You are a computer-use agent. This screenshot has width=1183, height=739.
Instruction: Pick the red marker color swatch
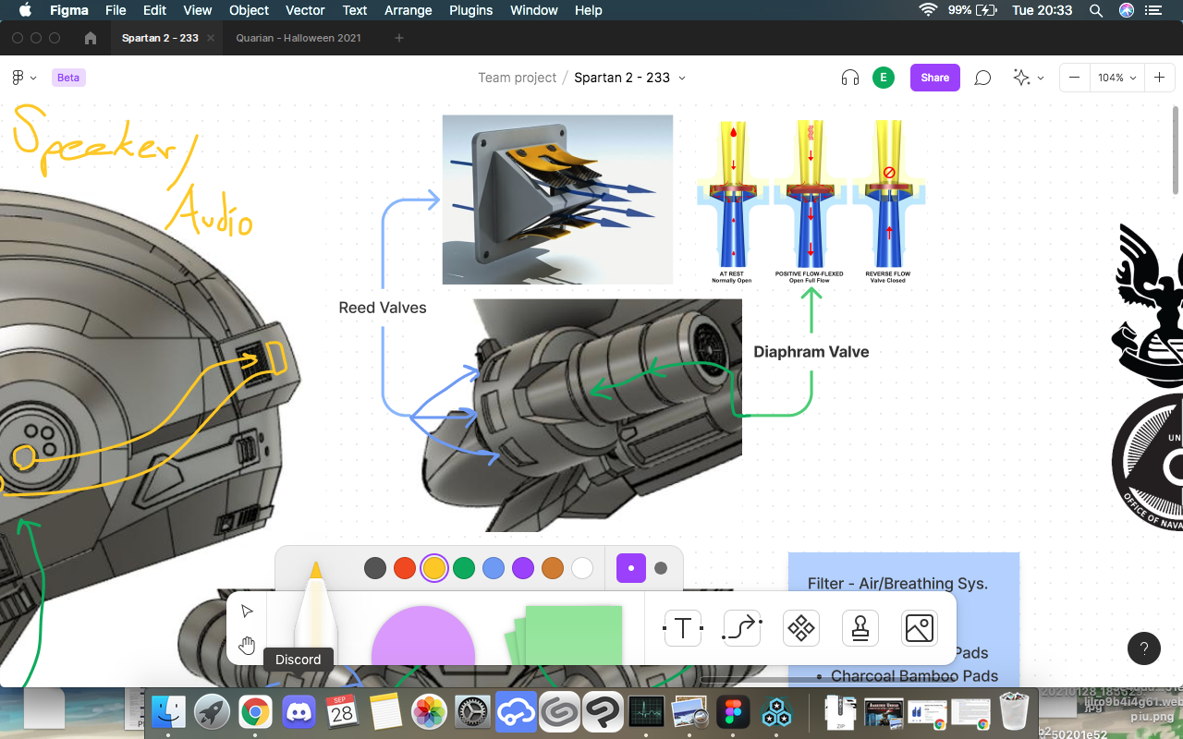point(405,568)
